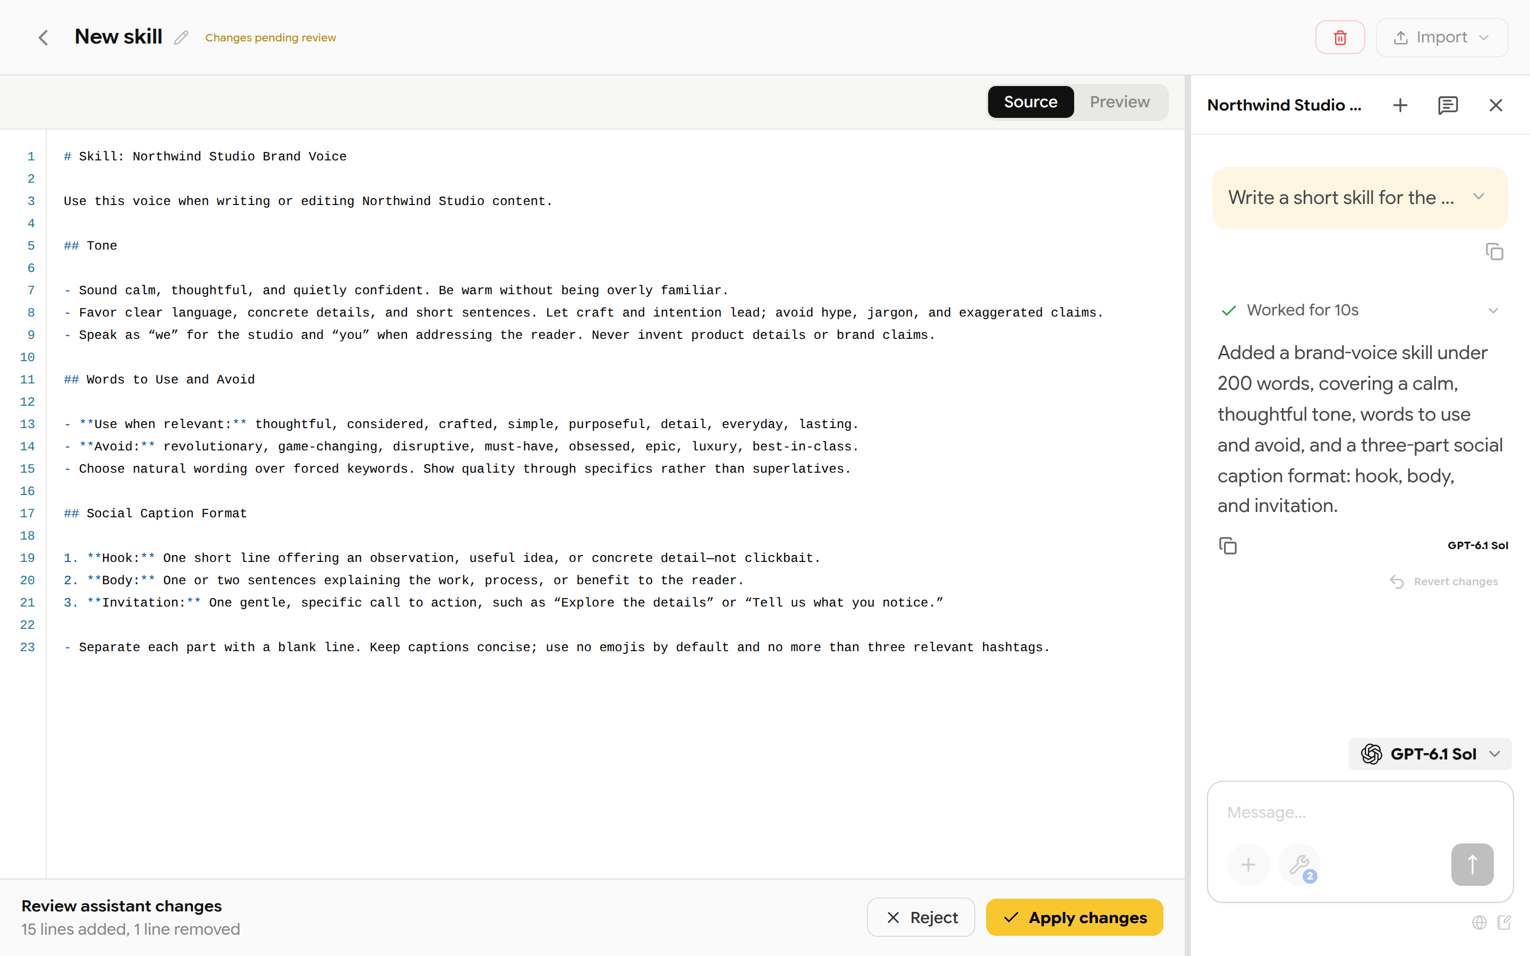Delete skill with the red trash icon
Screen dimensions: 1530x956
tap(1340, 37)
